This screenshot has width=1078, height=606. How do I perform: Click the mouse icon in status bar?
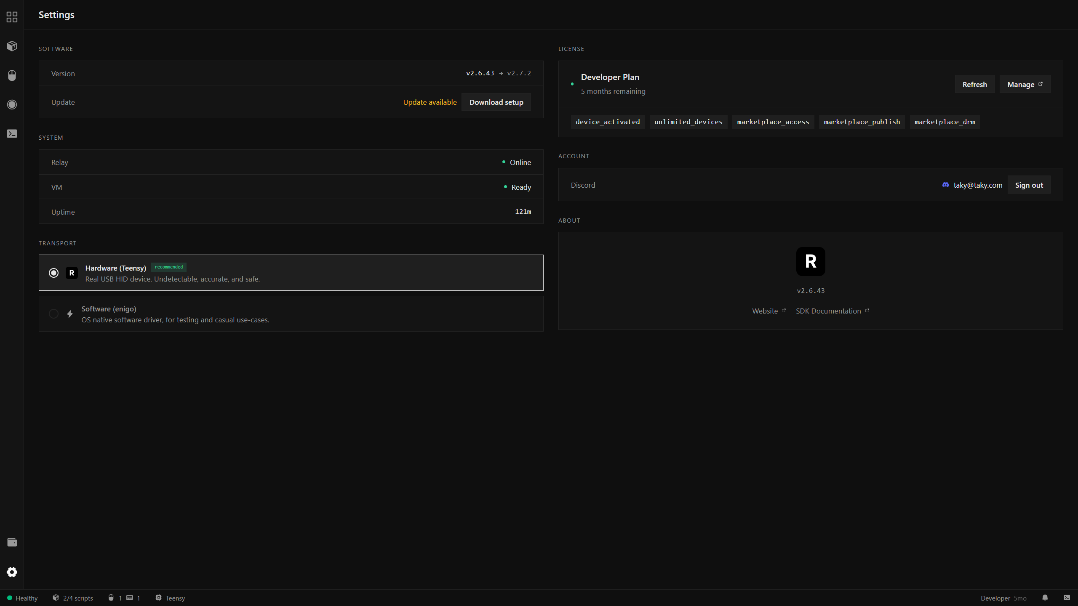pyautogui.click(x=111, y=598)
